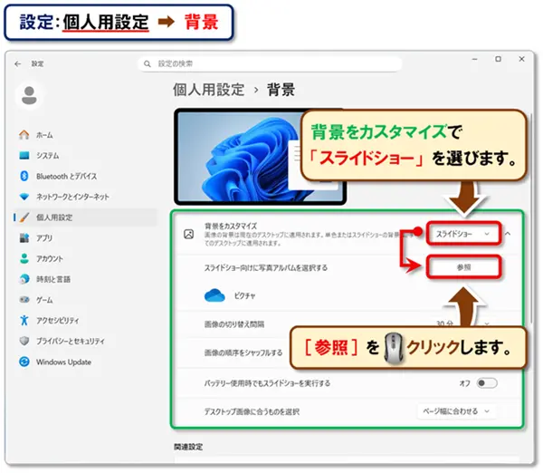The image size is (543, 473).
Task: Open システム settings page
Action: [x=84, y=155]
